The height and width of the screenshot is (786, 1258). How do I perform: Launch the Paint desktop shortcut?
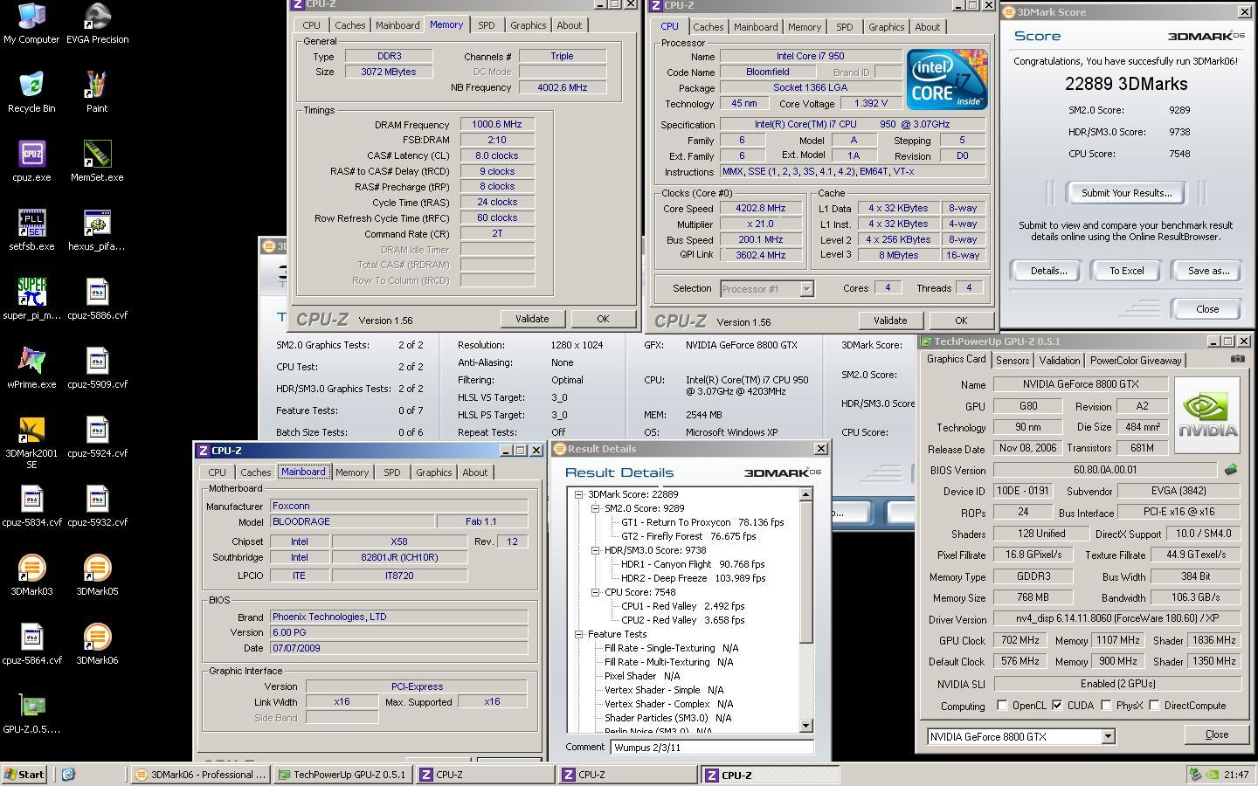pyautogui.click(x=97, y=93)
